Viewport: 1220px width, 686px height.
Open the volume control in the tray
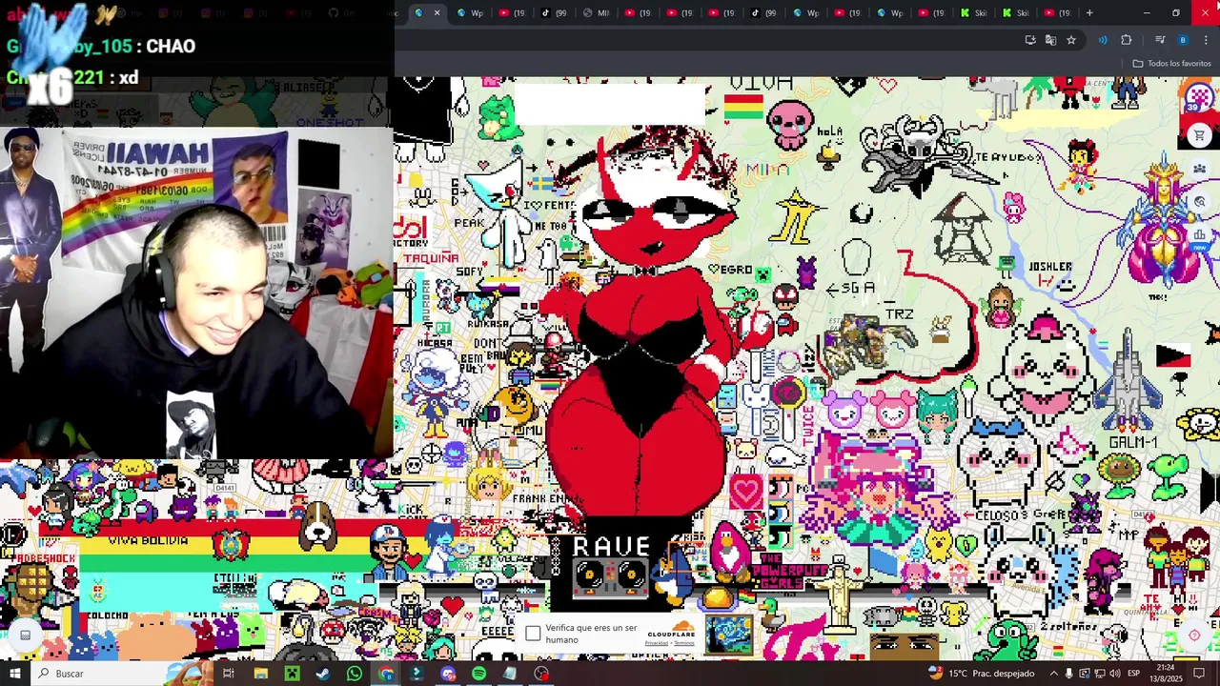coord(1115,674)
